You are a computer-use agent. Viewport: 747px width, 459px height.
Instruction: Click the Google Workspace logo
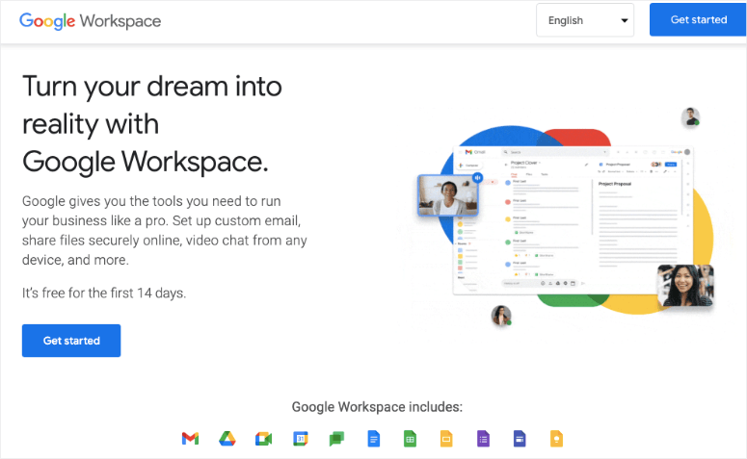(x=91, y=21)
